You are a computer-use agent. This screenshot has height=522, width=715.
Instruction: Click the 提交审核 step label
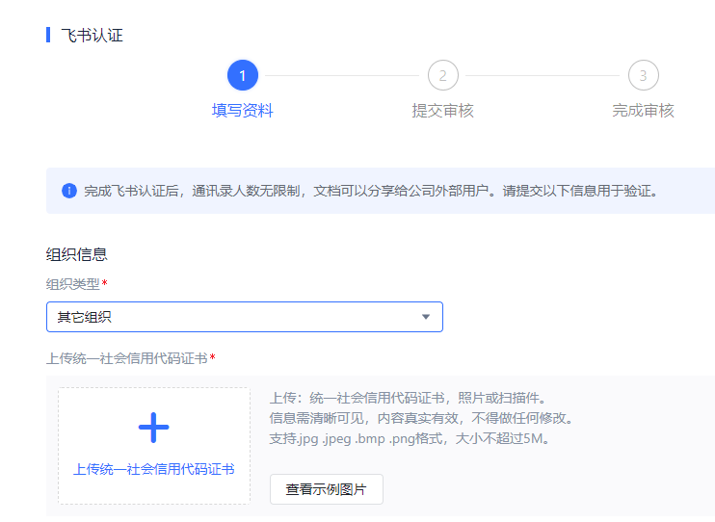[x=442, y=111]
